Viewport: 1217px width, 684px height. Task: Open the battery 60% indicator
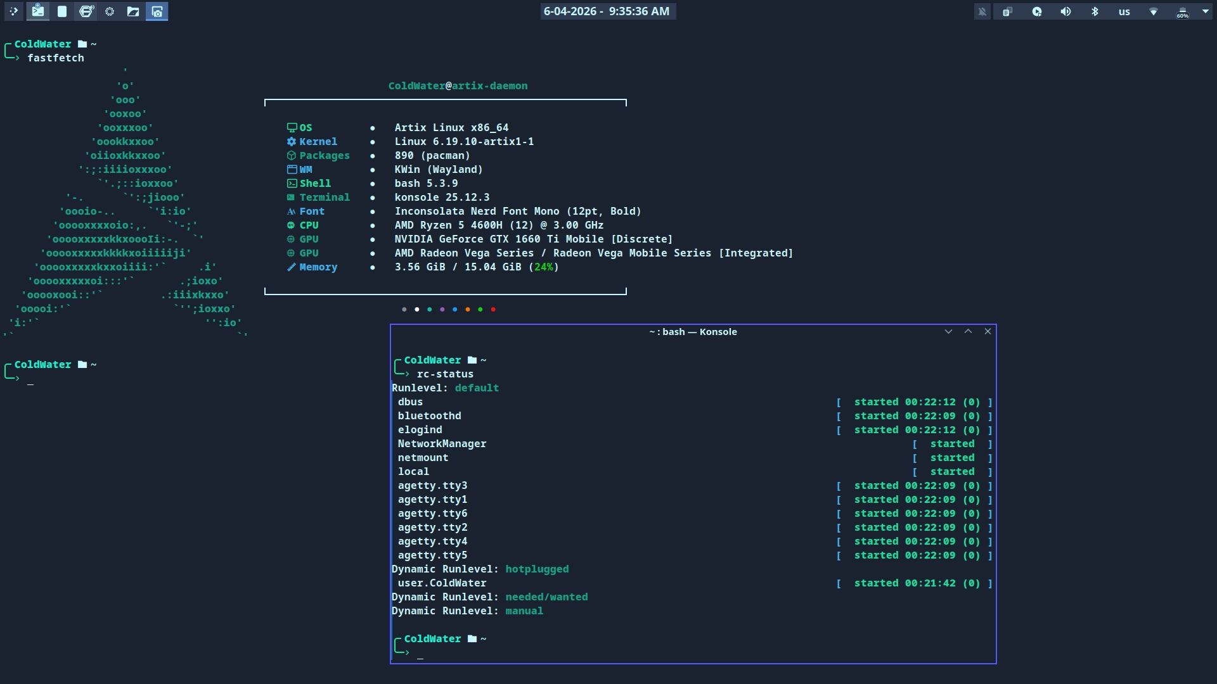point(1183,11)
